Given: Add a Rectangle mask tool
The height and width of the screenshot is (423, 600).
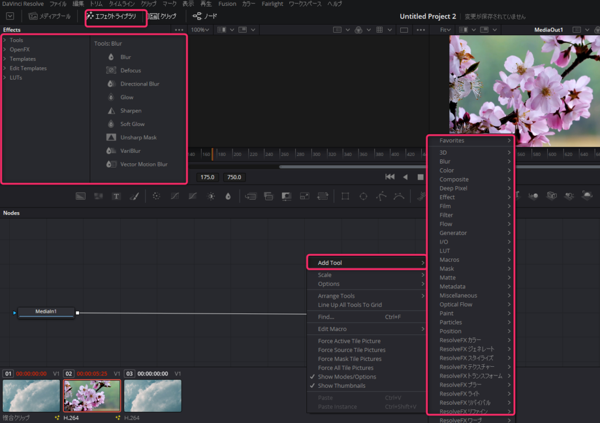Looking at the screenshot, I should (345, 196).
